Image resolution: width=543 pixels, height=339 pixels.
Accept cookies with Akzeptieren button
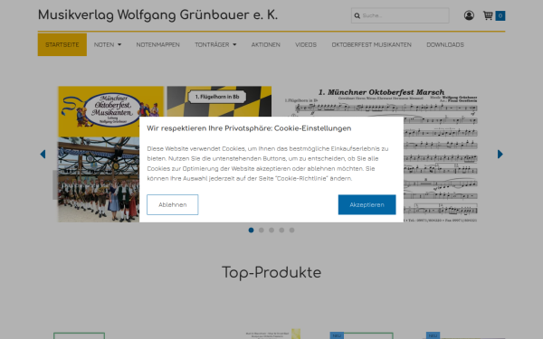[x=367, y=204]
